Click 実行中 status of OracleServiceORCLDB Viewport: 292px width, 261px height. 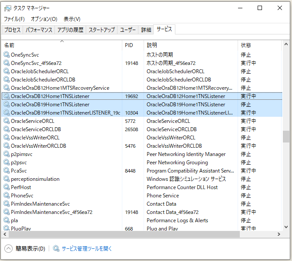coord(248,129)
